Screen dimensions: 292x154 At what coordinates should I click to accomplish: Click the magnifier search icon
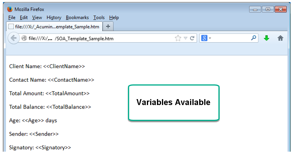coord(254,38)
